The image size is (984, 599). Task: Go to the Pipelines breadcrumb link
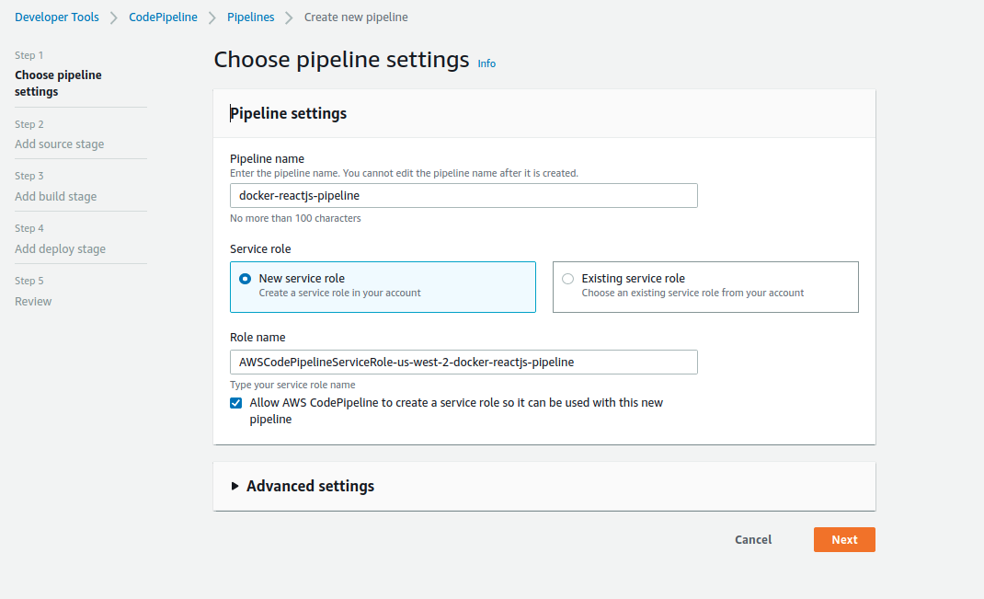pyautogui.click(x=249, y=17)
